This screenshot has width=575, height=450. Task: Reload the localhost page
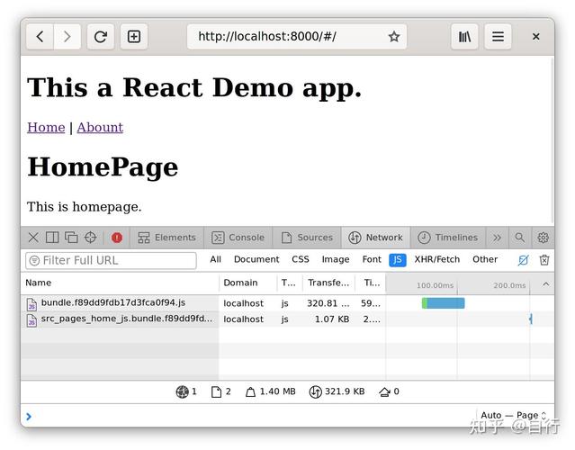tap(101, 37)
